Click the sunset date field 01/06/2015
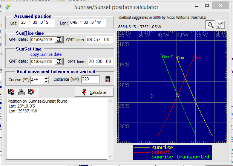Image resolution: width=233 pixels, height=166 pixels. [x=43, y=61]
